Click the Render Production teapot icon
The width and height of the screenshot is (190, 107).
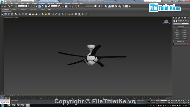pyautogui.click(x=130, y=6)
